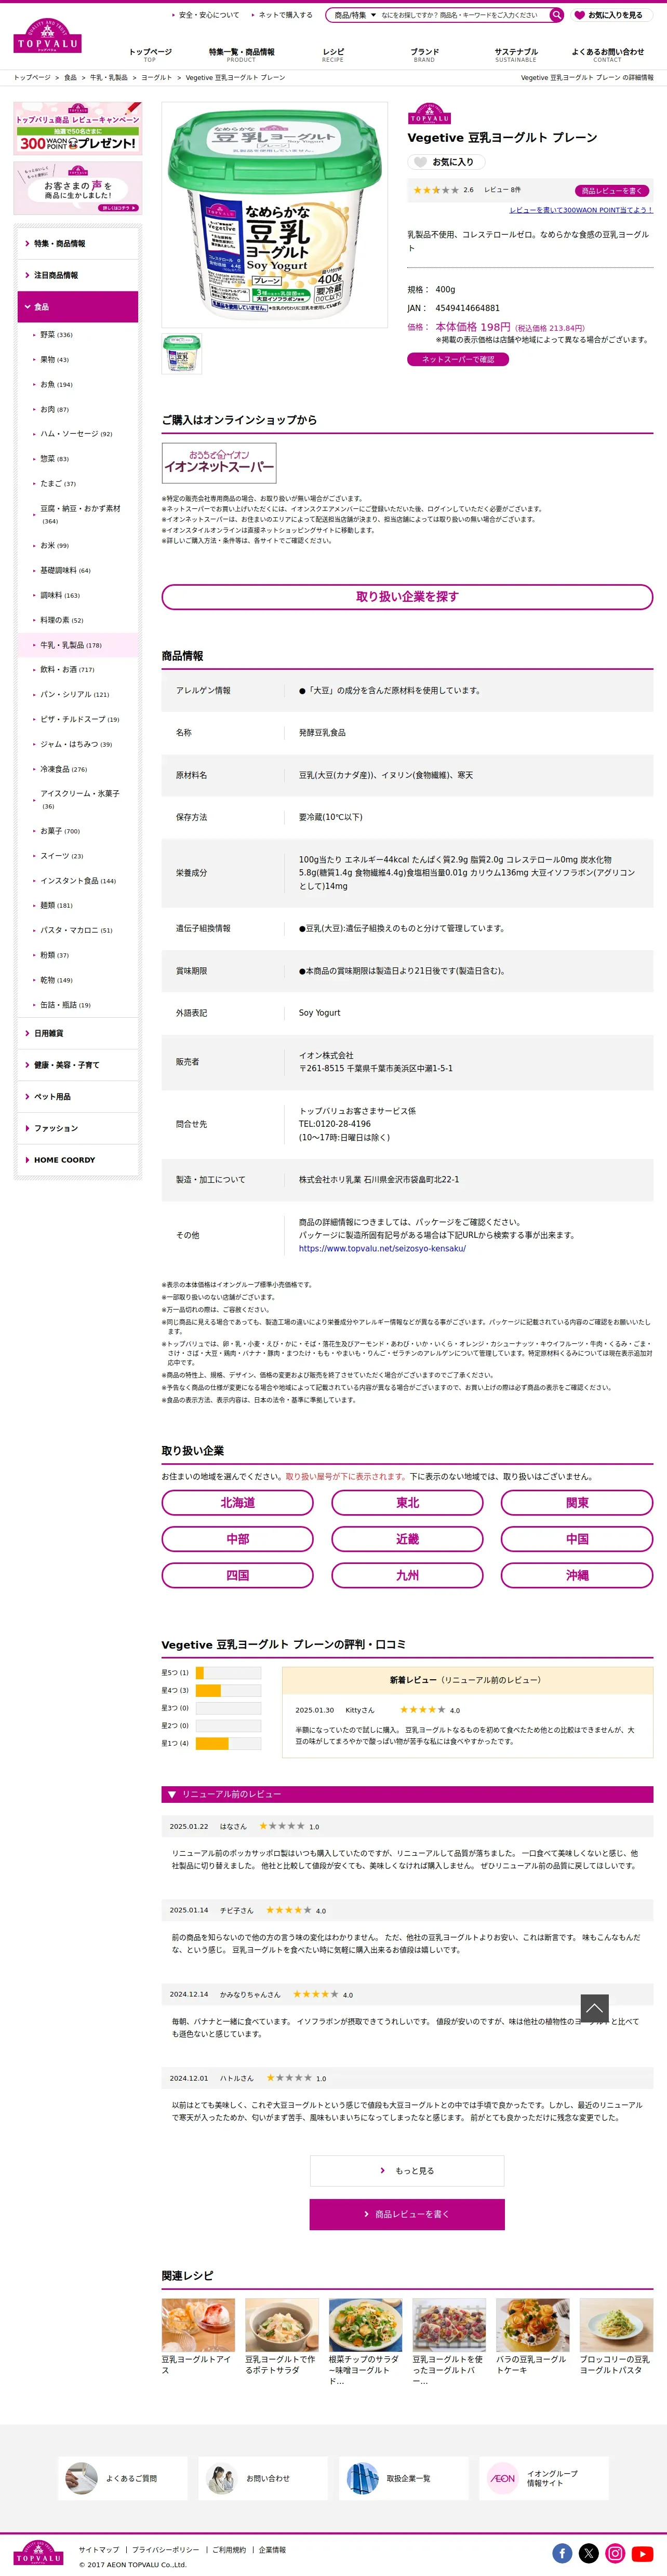Screen dimensions: 667x2576
Task: Open 牛乳・乳製品 (178) category
Action: (71, 645)
